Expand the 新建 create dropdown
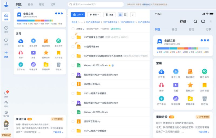 (94, 15)
